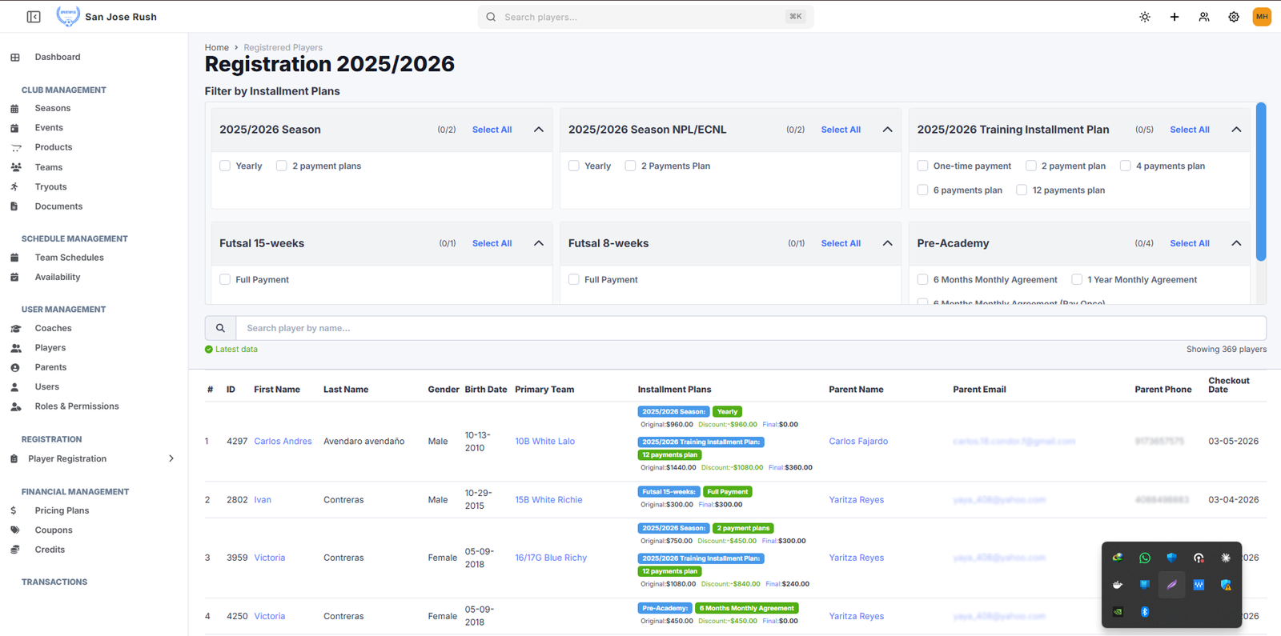The image size is (1281, 636).
Task: Expand the Player Registration sidebar item
Action: 171,458
